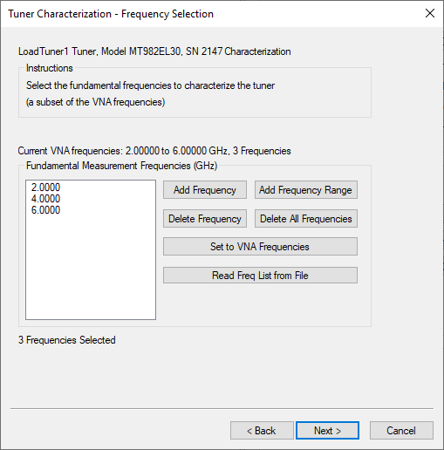
Task: Click Delete Frequency button
Action: click(x=205, y=219)
